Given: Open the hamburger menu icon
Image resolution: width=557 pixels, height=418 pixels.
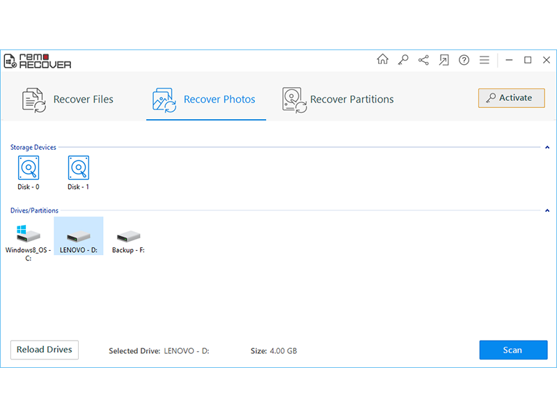Looking at the screenshot, I should click(x=484, y=60).
